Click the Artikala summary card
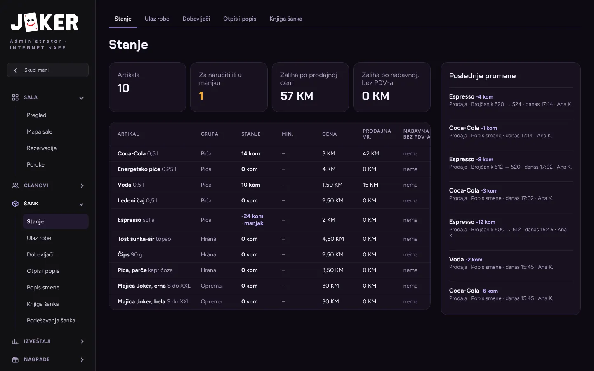 pos(147,87)
